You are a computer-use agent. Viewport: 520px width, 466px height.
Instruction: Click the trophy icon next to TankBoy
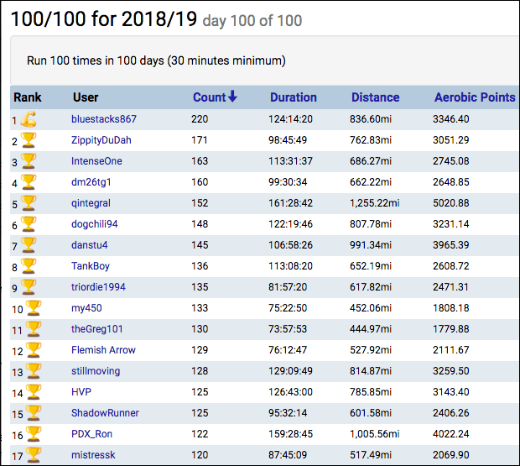[x=29, y=266]
